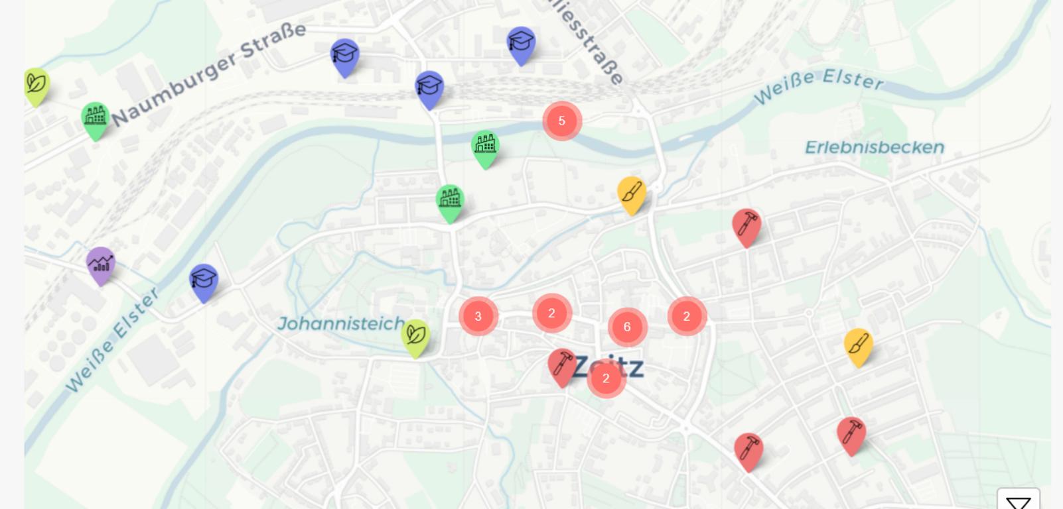Open cluster 2 between clusters 3 and 6
The width and height of the screenshot is (1063, 509).
coord(551,313)
